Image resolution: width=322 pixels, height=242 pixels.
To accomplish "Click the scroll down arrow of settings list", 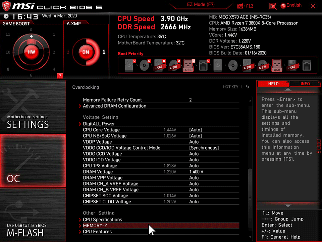I will [x=250, y=237].
